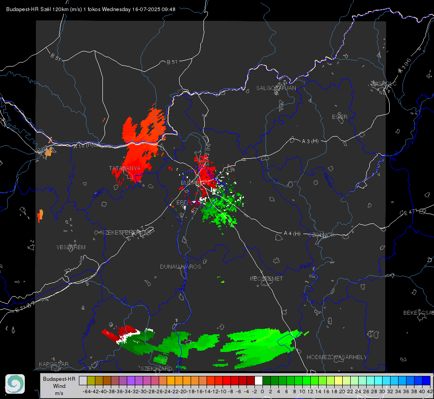Select the yellow swatch between 18 and 20

click(x=338, y=380)
